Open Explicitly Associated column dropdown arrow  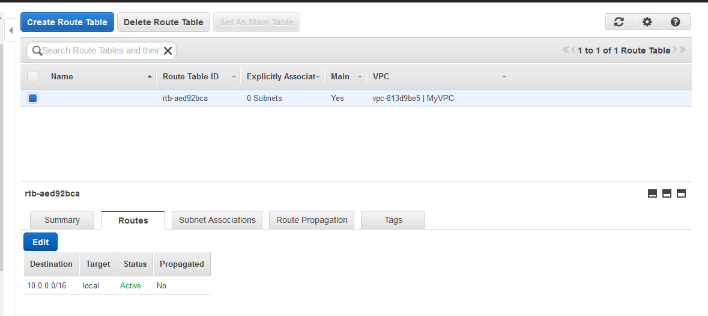pyautogui.click(x=318, y=77)
